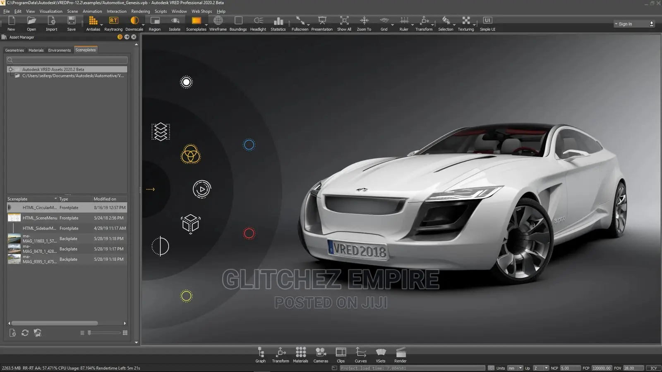Click the Asset Manager search field
This screenshot has width=662, height=372.
67,60
